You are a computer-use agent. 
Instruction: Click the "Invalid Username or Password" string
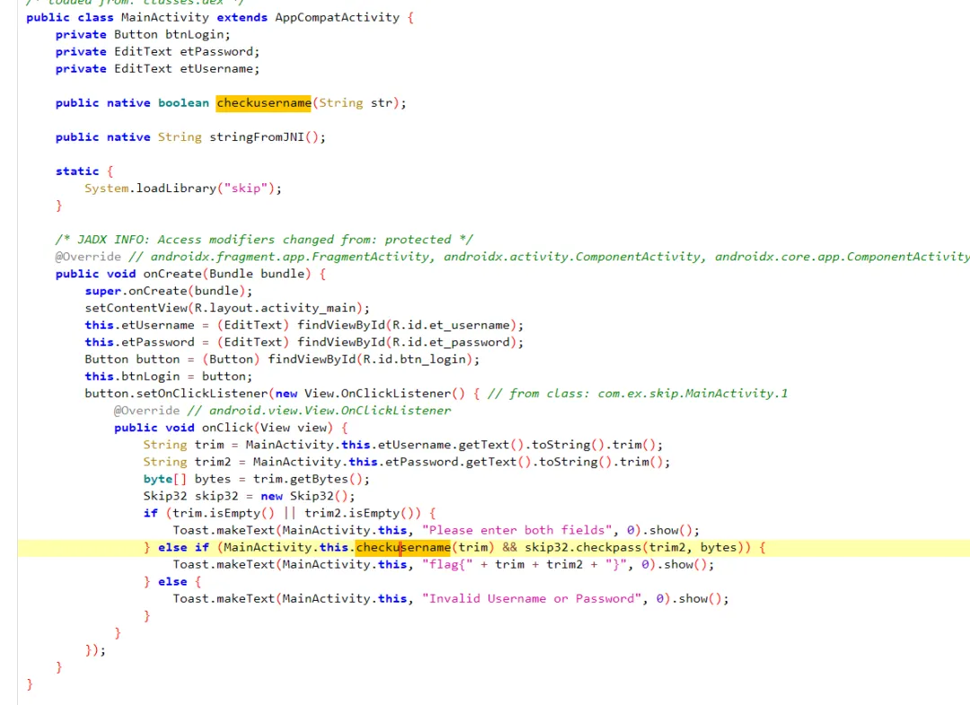point(532,599)
